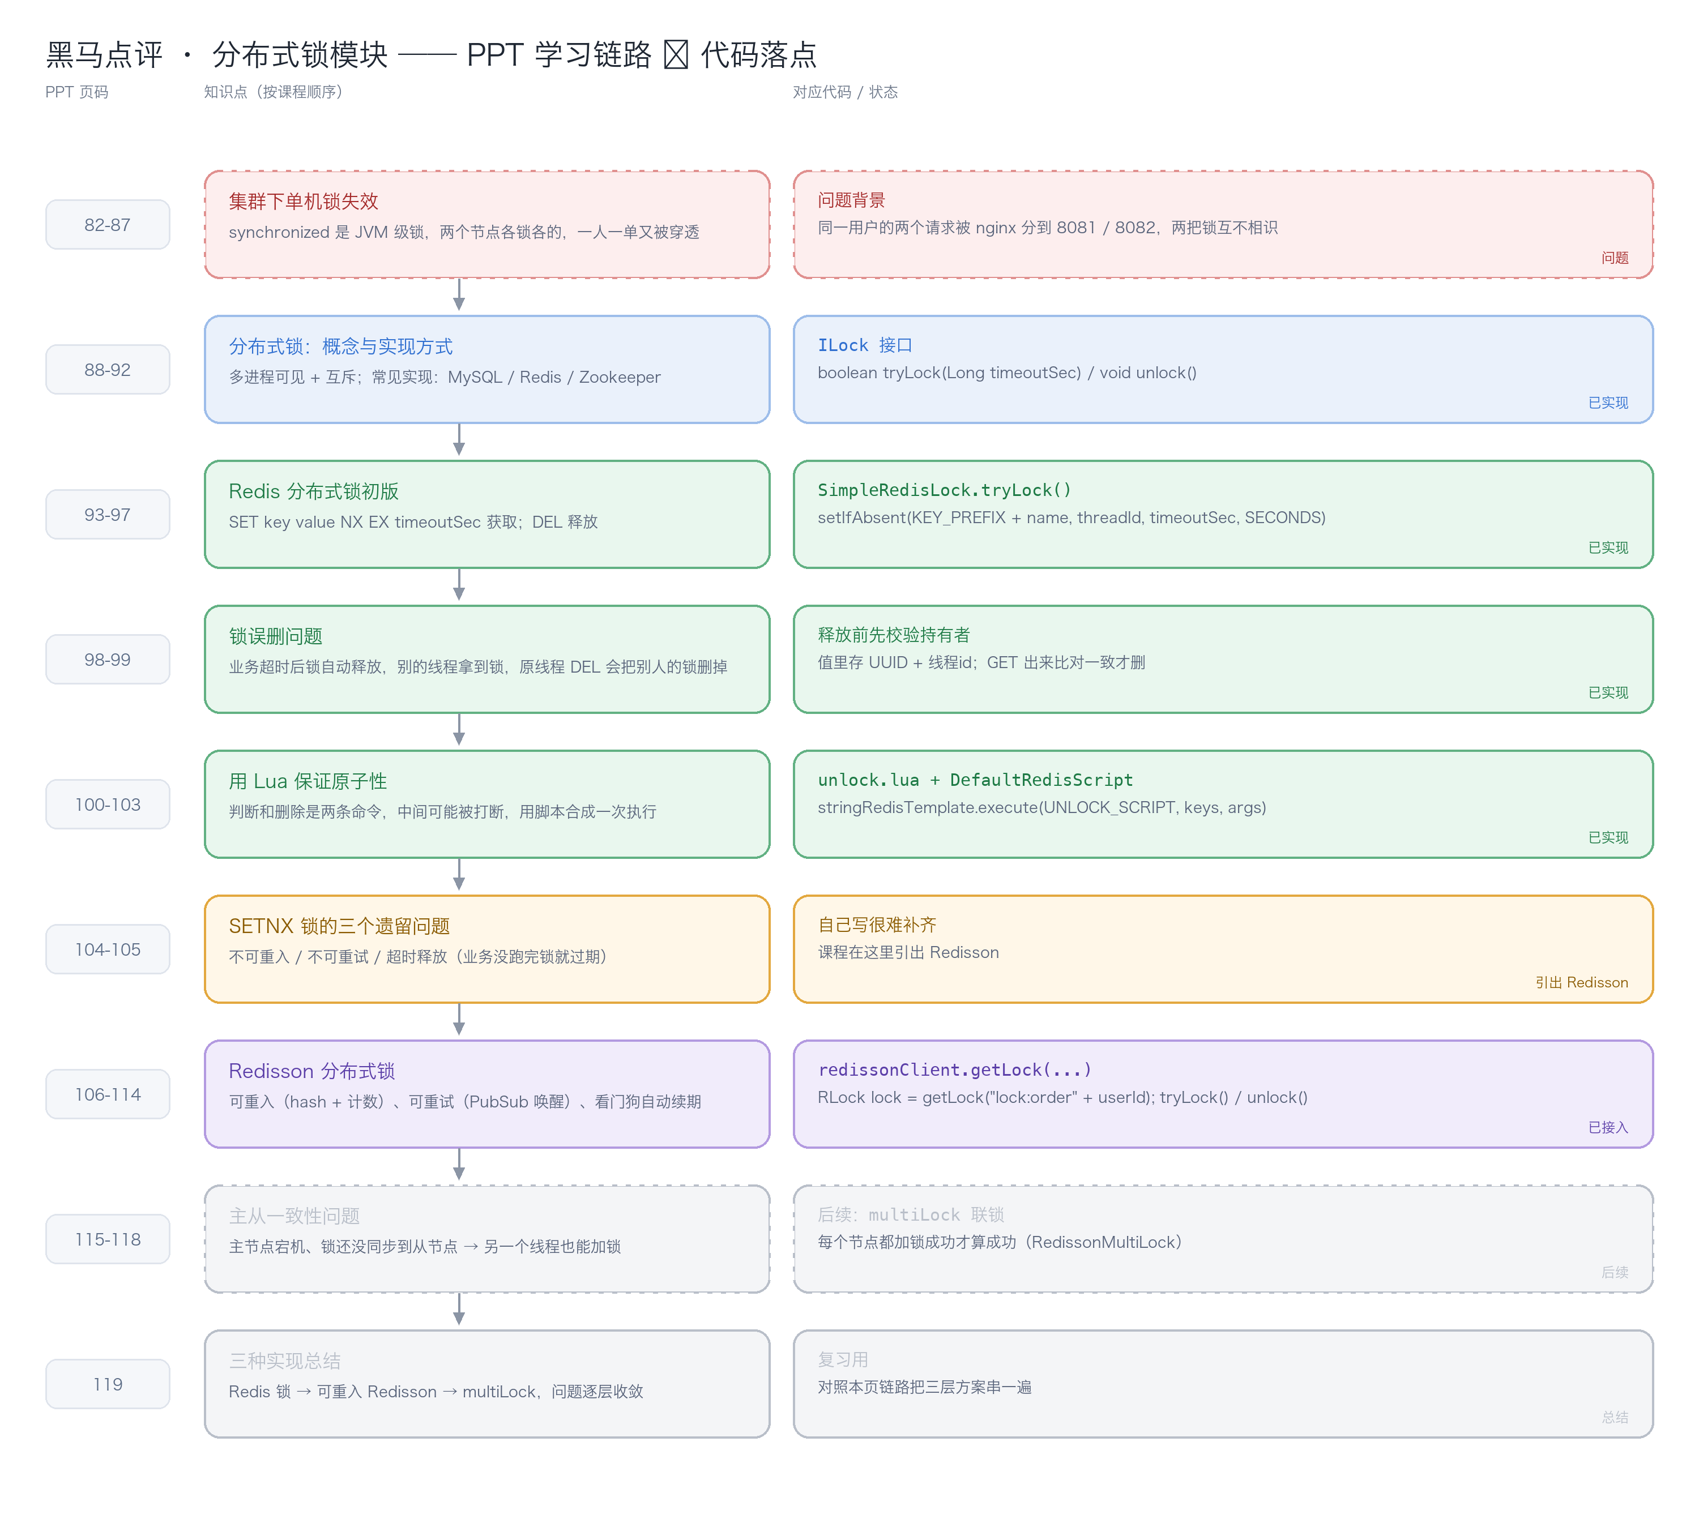Click the 自己写很难补齐 card
The width and height of the screenshot is (1699, 1523).
coord(1223,948)
